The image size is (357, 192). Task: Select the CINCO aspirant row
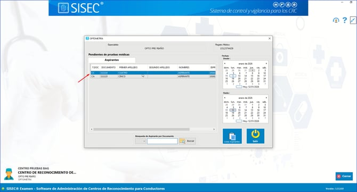coord(153,77)
